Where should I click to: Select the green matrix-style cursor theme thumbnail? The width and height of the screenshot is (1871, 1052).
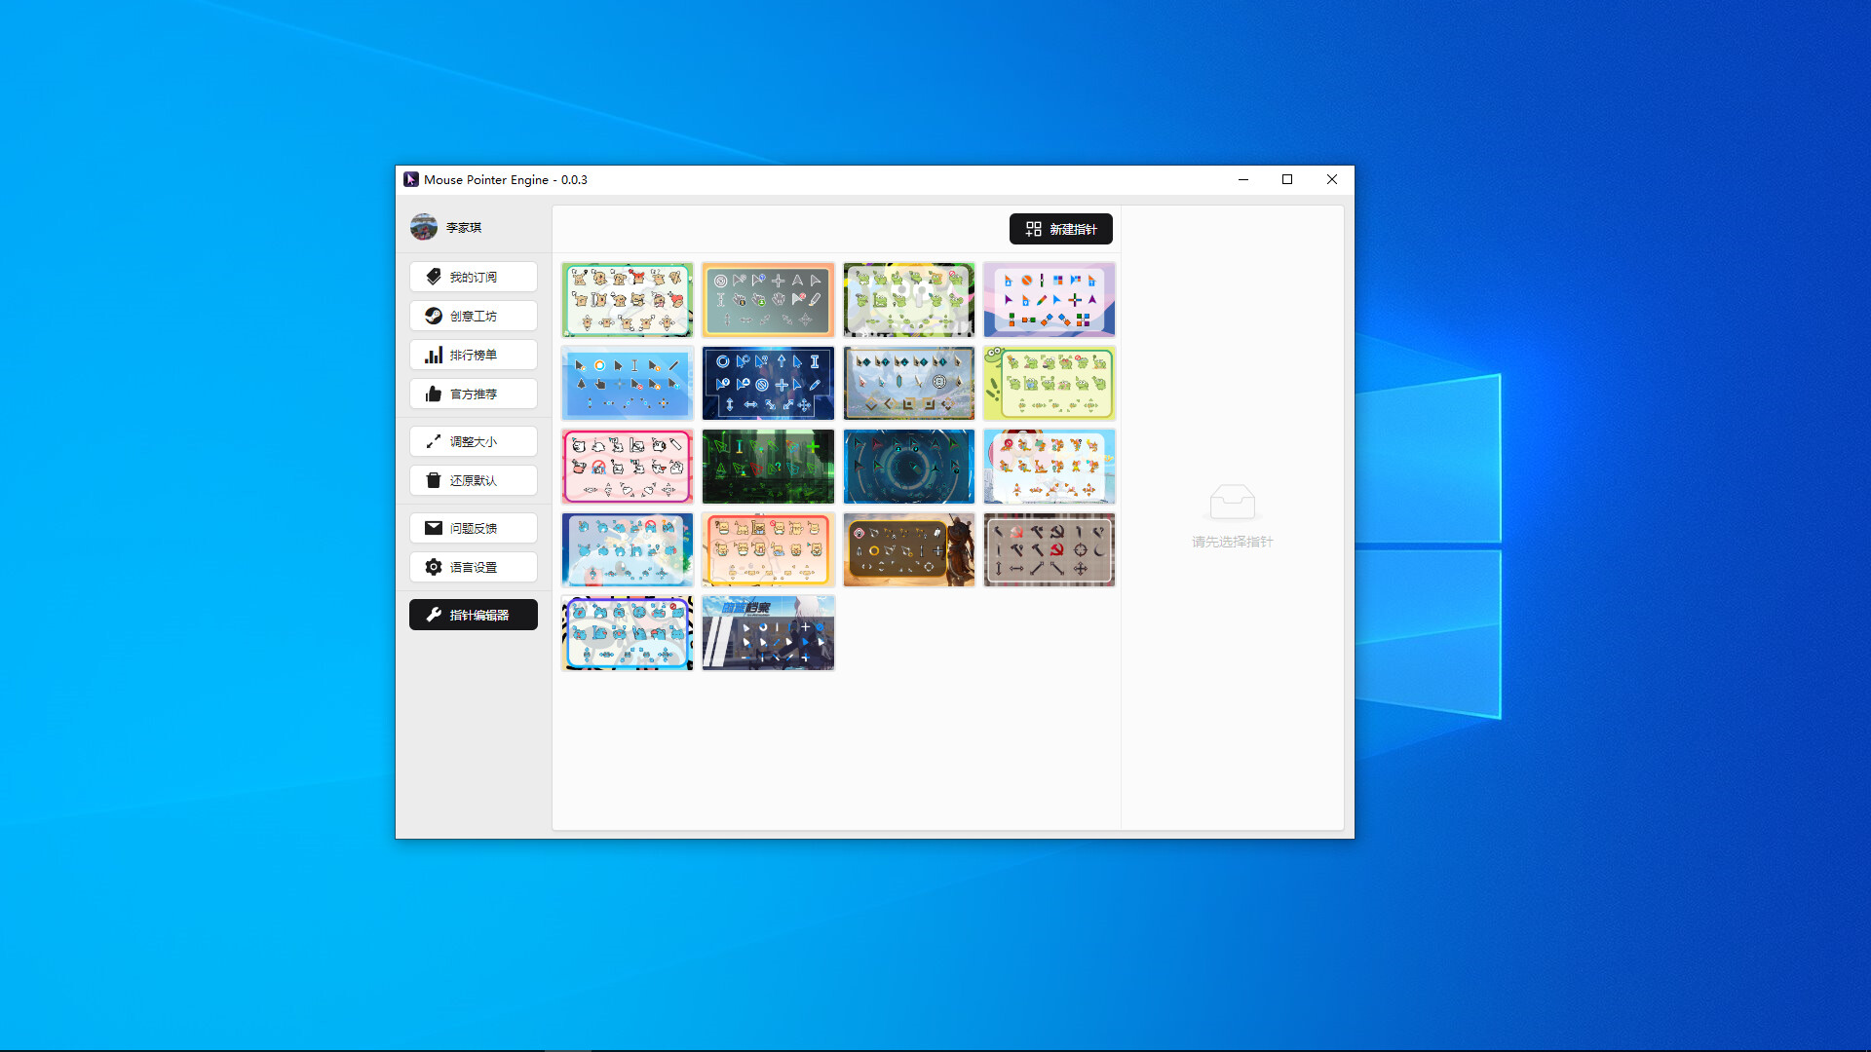coord(768,467)
